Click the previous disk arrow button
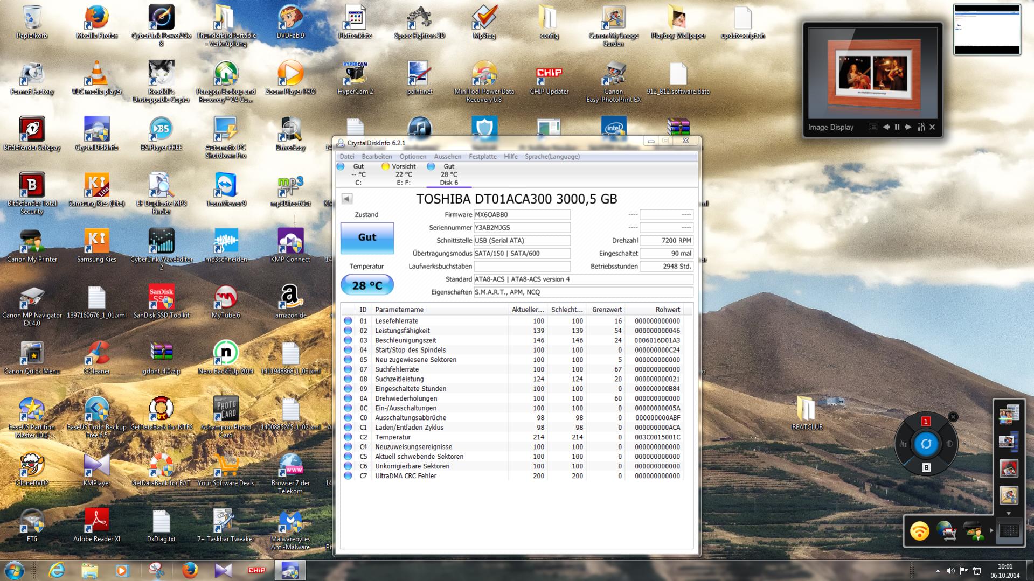Viewport: 1034px width, 581px height. click(x=347, y=199)
